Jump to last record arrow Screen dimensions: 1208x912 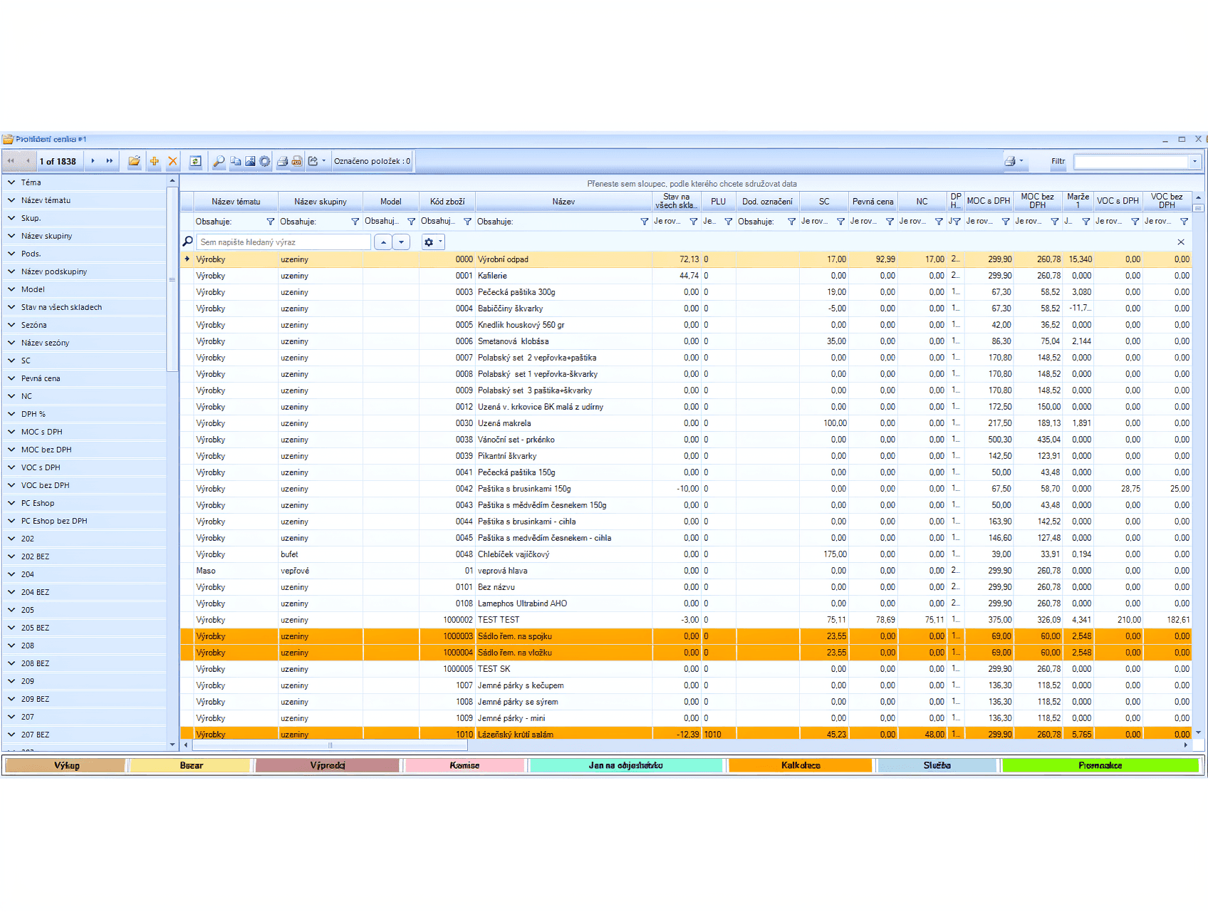110,161
